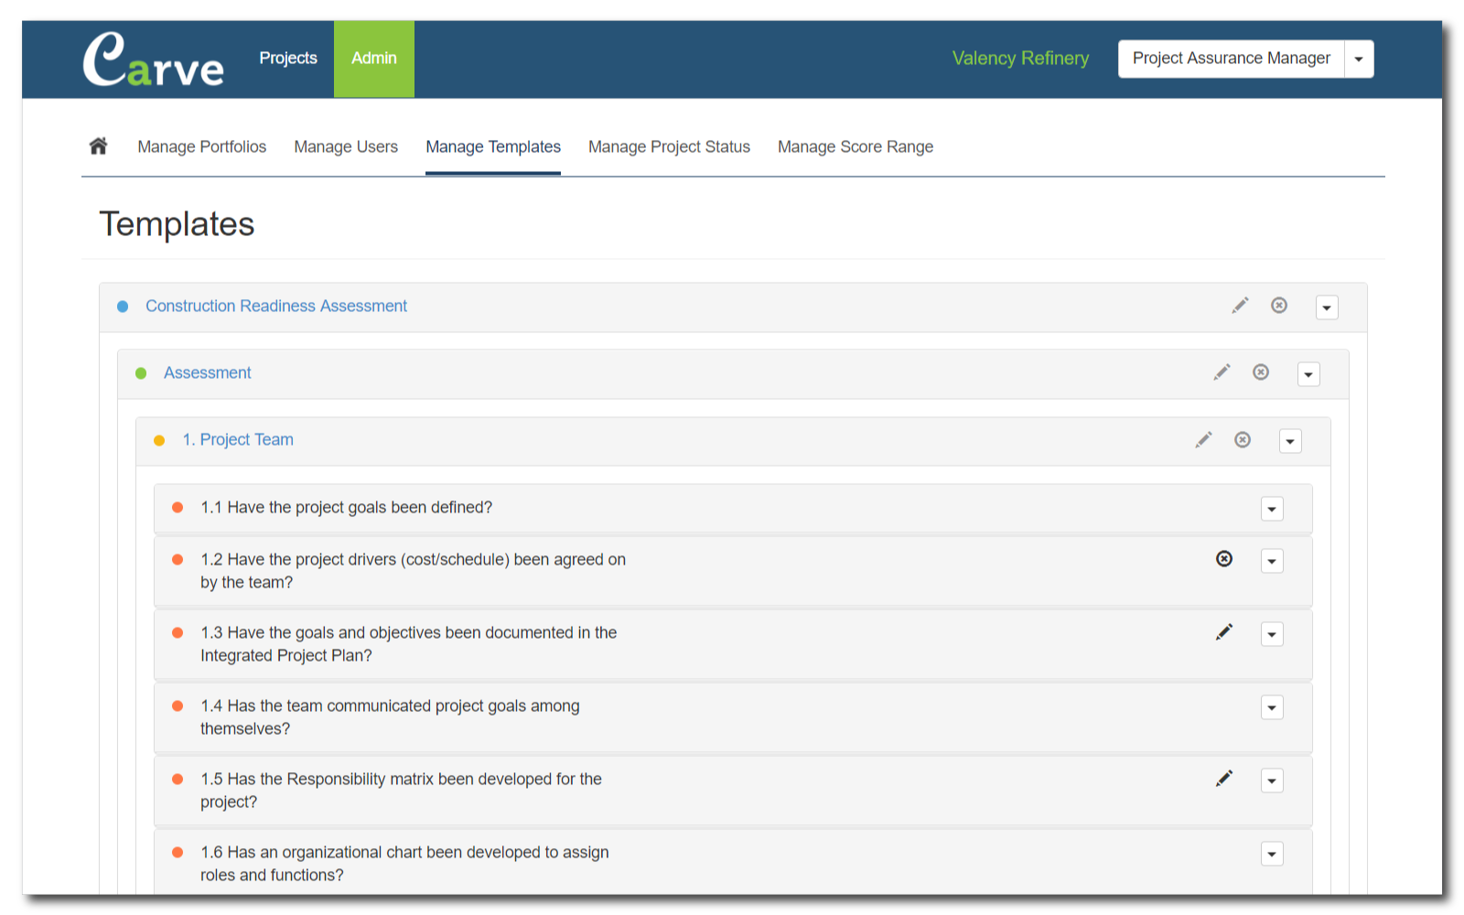Select question 1.6 organizational chart text
The image size is (1464, 915).
[404, 864]
